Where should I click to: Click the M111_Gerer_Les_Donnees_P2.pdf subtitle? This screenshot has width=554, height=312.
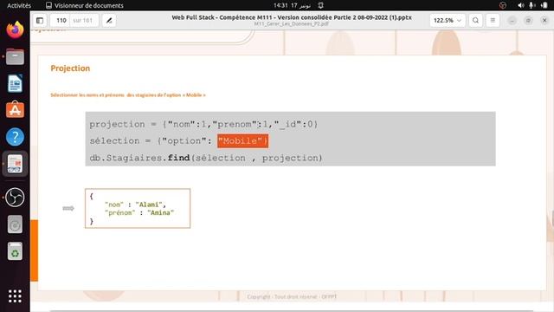[292, 24]
